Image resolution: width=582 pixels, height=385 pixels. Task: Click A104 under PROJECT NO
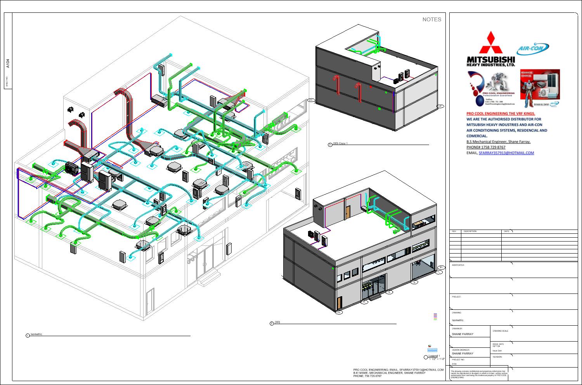[x=454, y=364]
